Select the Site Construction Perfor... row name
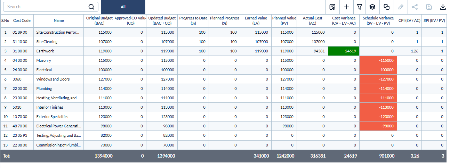This screenshot has height=168, width=450. click(59, 32)
